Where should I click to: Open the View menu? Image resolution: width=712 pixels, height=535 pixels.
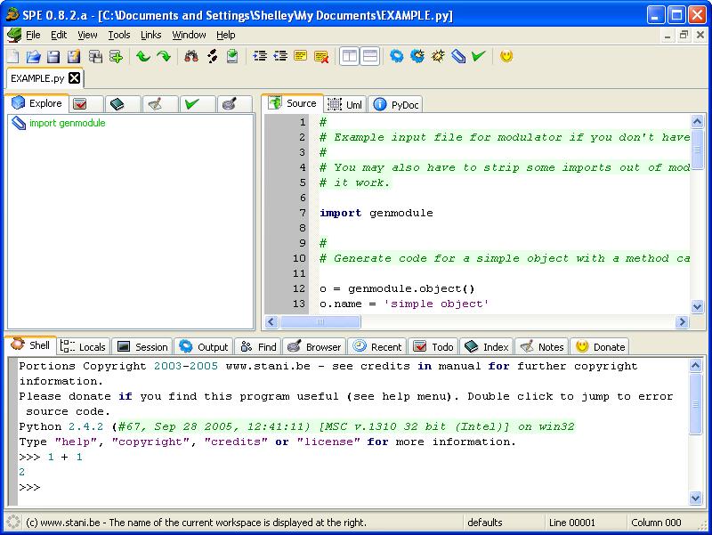click(x=87, y=35)
